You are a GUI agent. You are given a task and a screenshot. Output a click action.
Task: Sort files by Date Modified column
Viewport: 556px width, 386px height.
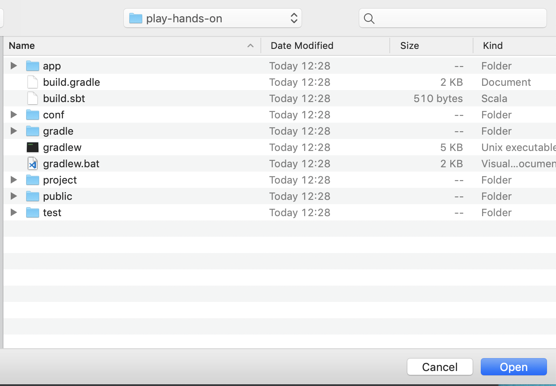click(302, 46)
